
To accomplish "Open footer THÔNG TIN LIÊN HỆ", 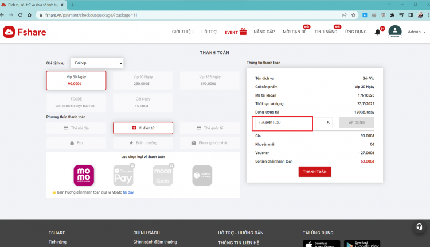I will (239, 243).
